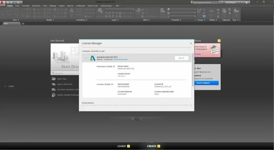
Task: Switch to the LEARN page at bottom
Action: 123,146
